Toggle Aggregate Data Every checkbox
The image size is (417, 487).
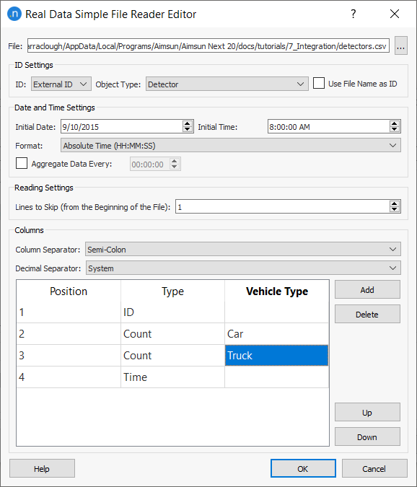coord(22,163)
